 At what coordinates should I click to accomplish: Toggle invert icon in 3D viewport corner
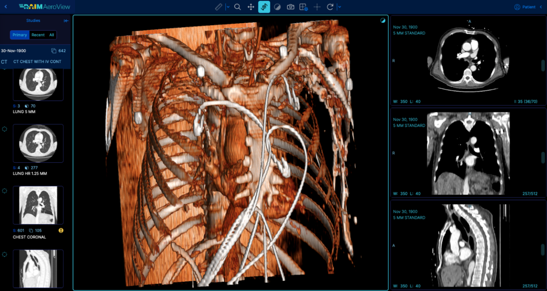click(x=383, y=21)
